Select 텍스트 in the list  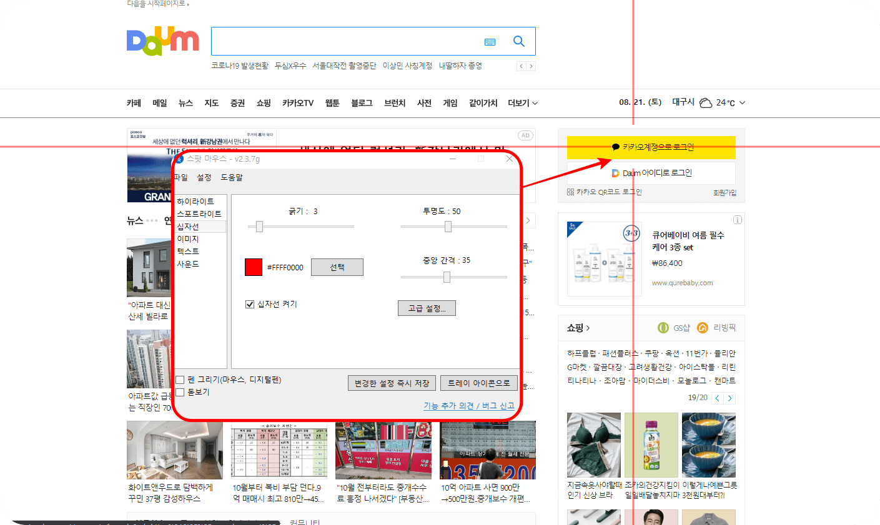point(188,252)
